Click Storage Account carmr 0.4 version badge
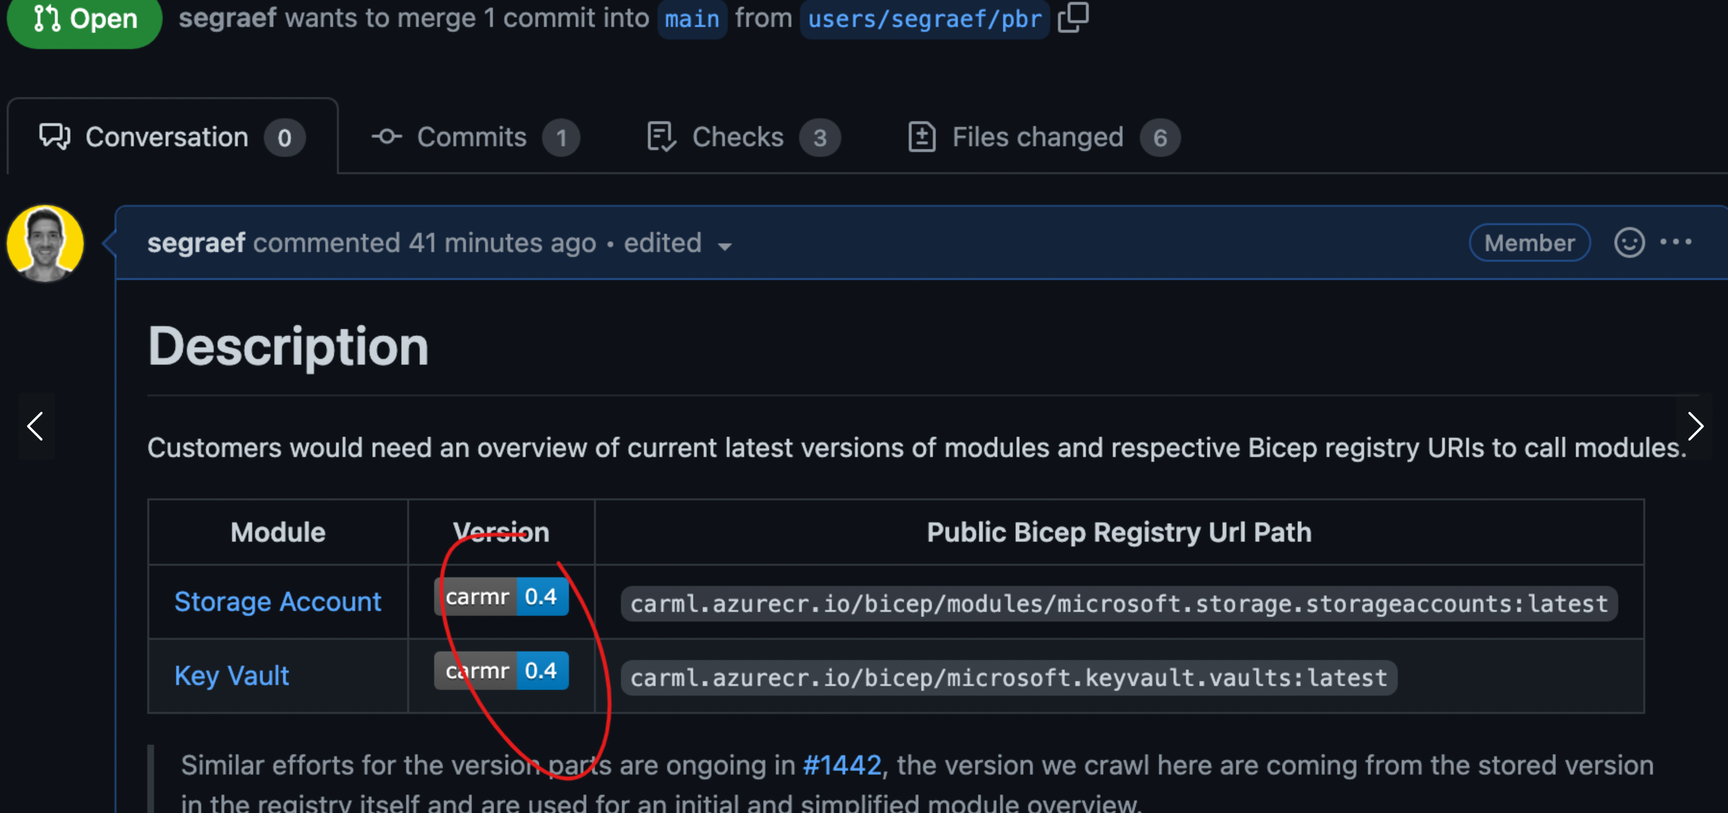The height and width of the screenshot is (813, 1728). [501, 597]
